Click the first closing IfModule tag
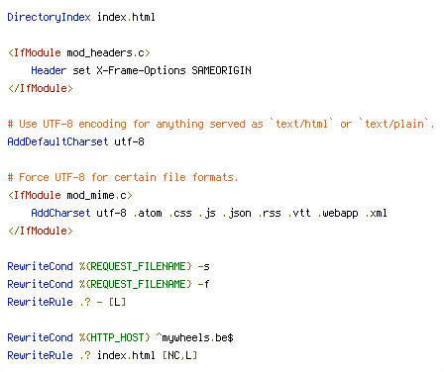444x372 pixels. pyautogui.click(x=41, y=88)
